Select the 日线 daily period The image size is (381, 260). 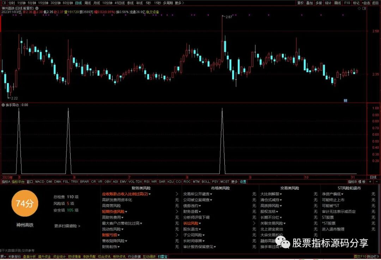coord(78,3)
